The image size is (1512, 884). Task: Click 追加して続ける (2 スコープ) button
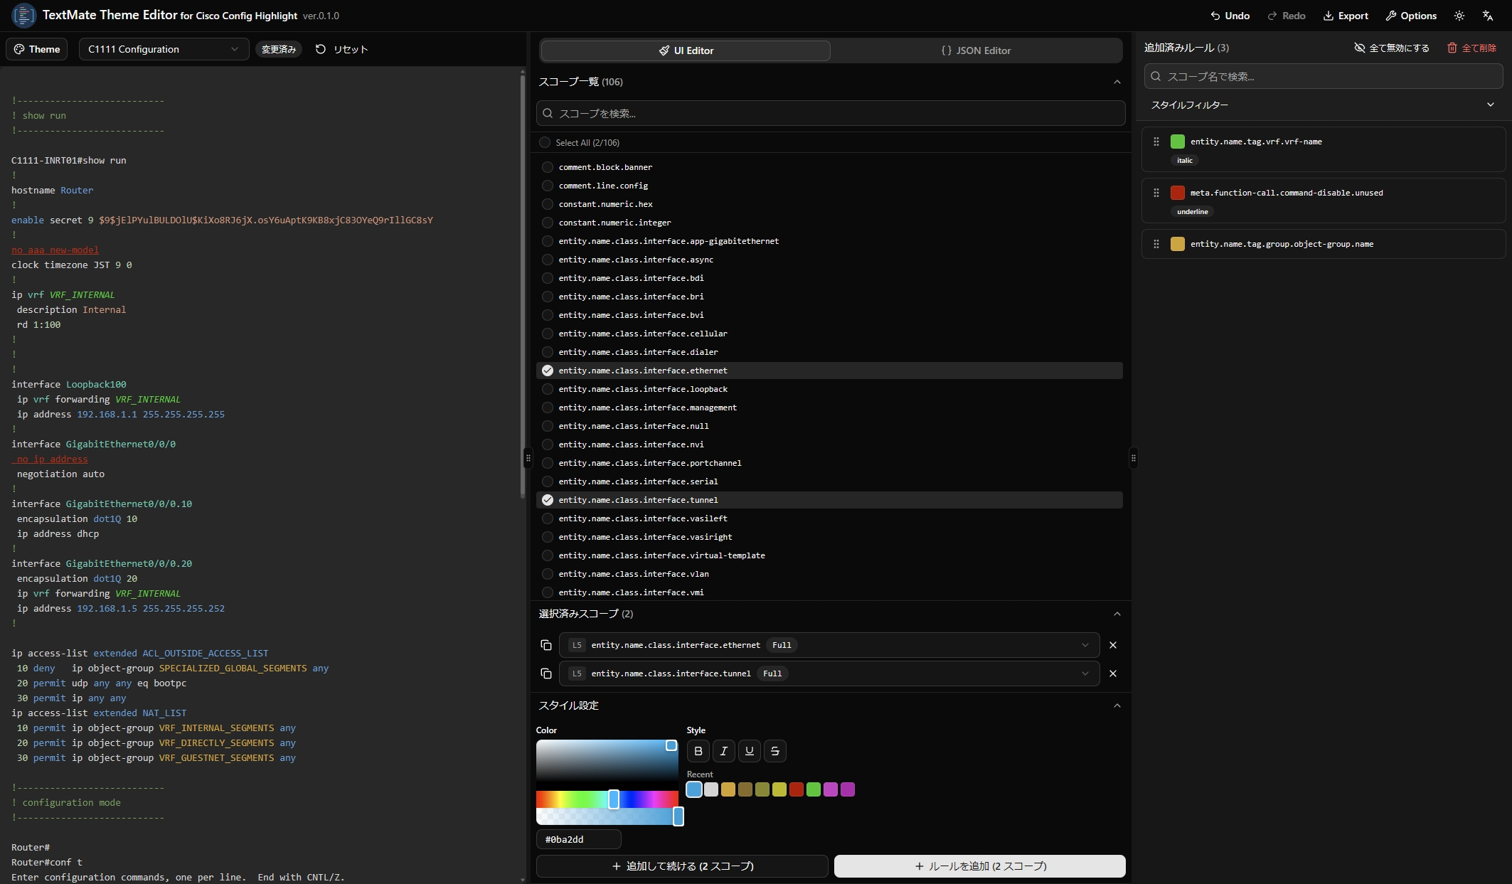(682, 866)
